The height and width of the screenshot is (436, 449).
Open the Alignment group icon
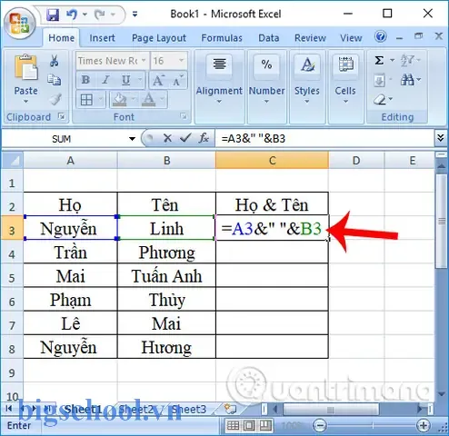tap(219, 65)
